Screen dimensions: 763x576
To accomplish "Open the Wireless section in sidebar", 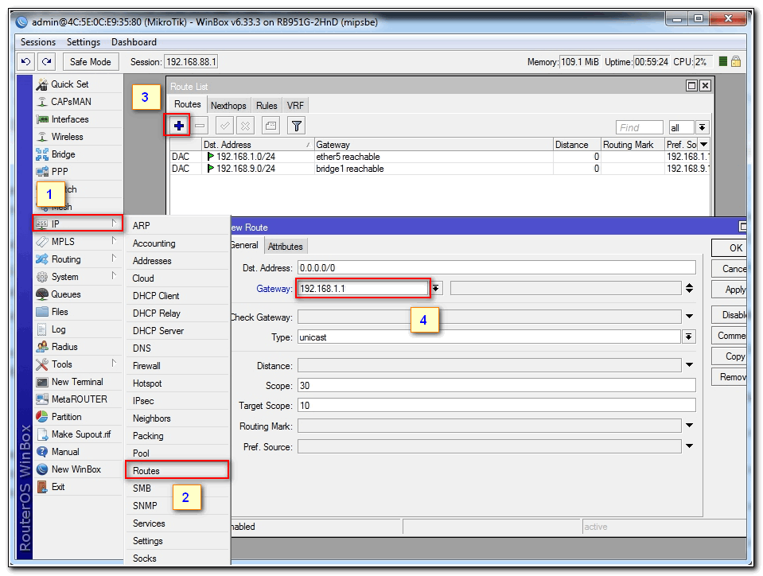I will pos(67,137).
